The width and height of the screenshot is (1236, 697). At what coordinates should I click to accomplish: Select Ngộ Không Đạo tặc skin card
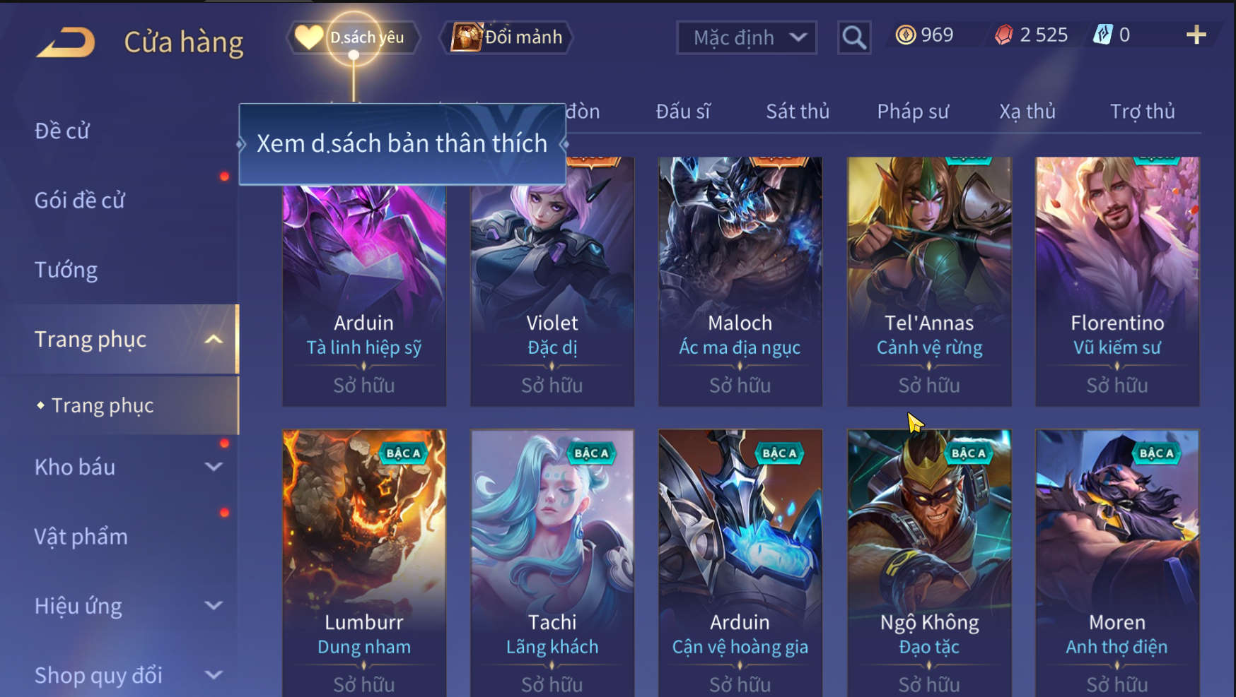929,563
